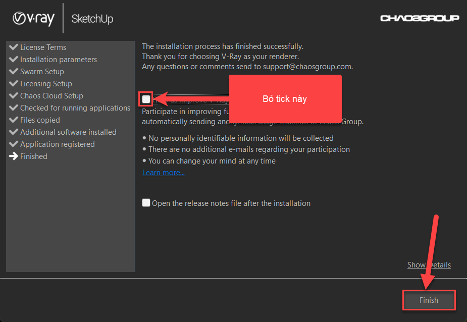Image resolution: width=467 pixels, height=322 pixels.
Task: Select the Files copied step text
Action: point(40,120)
